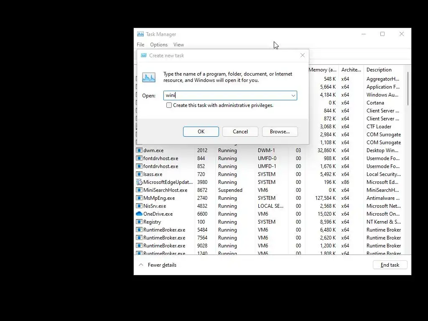Expand the Open combo box dropdown arrow

293,96
